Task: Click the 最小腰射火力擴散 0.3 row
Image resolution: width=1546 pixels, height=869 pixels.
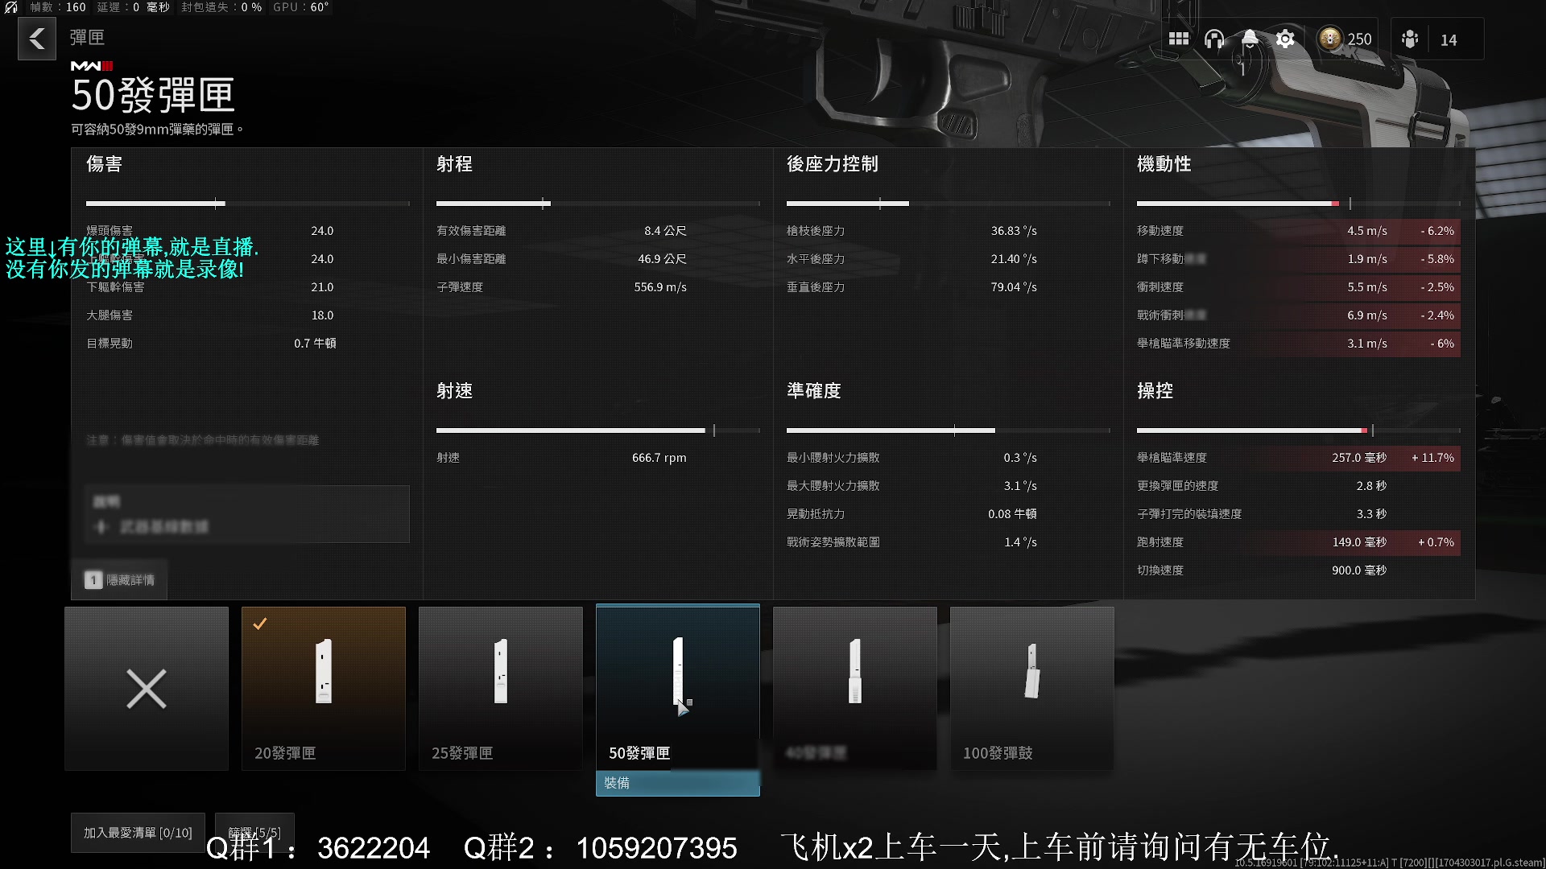Action: (x=912, y=458)
